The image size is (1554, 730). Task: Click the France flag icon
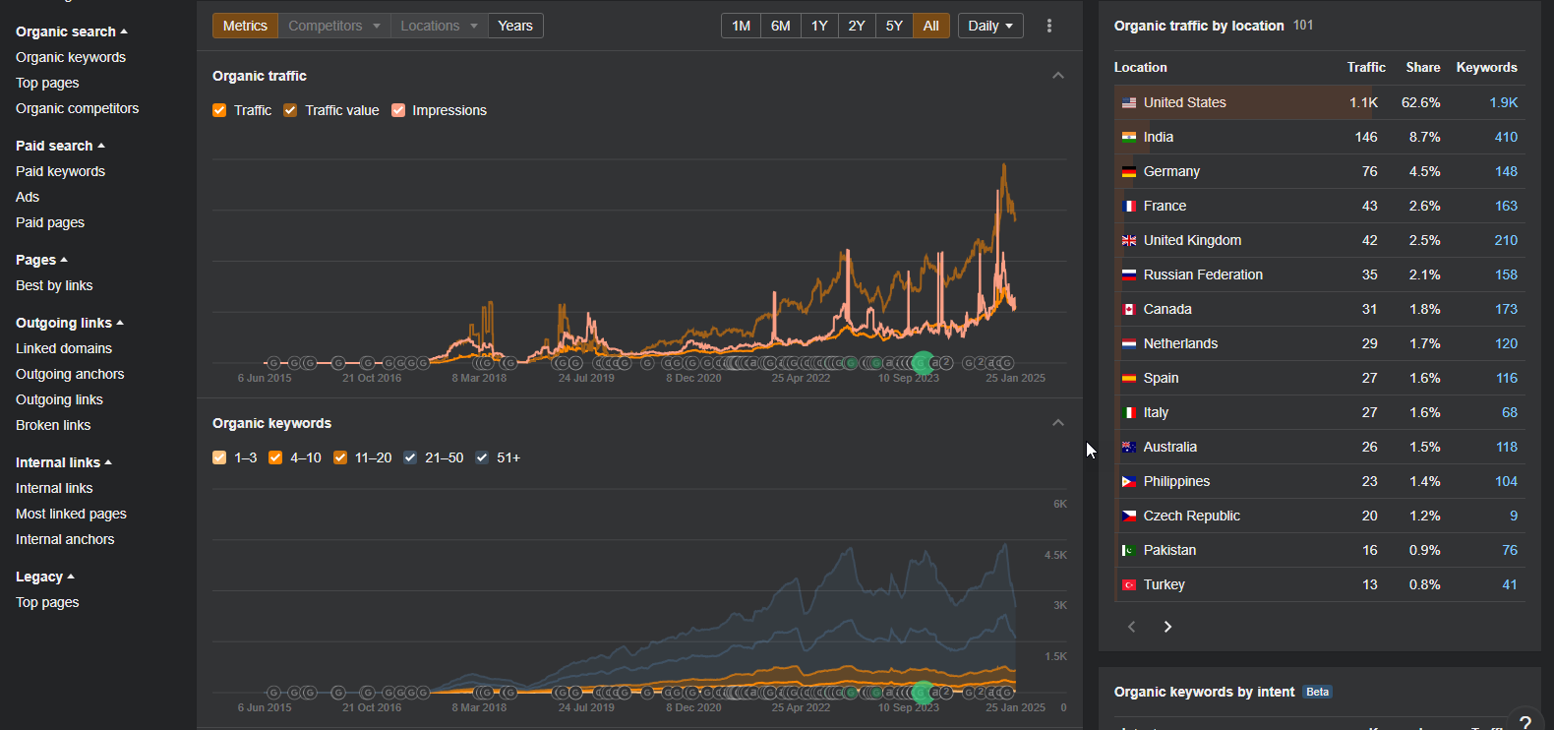click(x=1129, y=206)
